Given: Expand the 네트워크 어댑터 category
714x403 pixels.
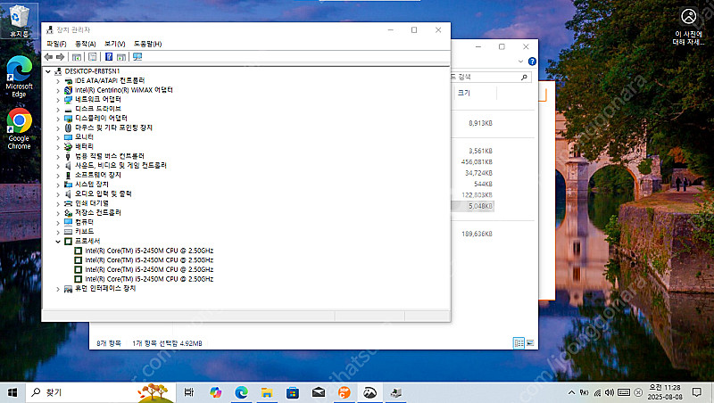Looking at the screenshot, I should pyautogui.click(x=59, y=99).
